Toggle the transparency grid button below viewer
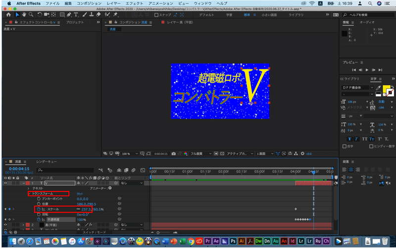Image resolution: width=396 pixels, height=248 pixels. (x=222, y=154)
